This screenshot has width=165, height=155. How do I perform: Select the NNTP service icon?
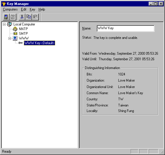tap(15, 29)
